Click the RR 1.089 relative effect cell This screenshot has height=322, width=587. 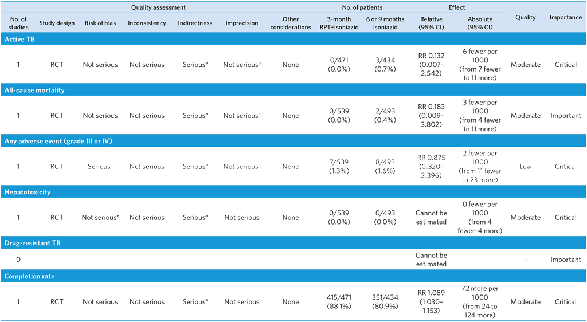tap(431, 302)
